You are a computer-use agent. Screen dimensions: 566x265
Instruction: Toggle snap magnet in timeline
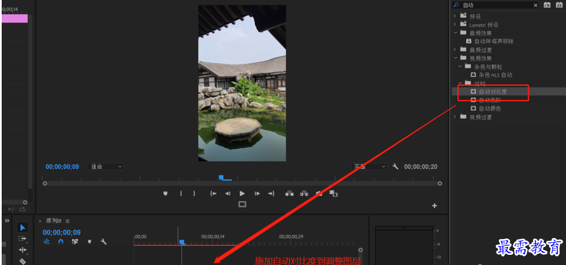(60, 241)
